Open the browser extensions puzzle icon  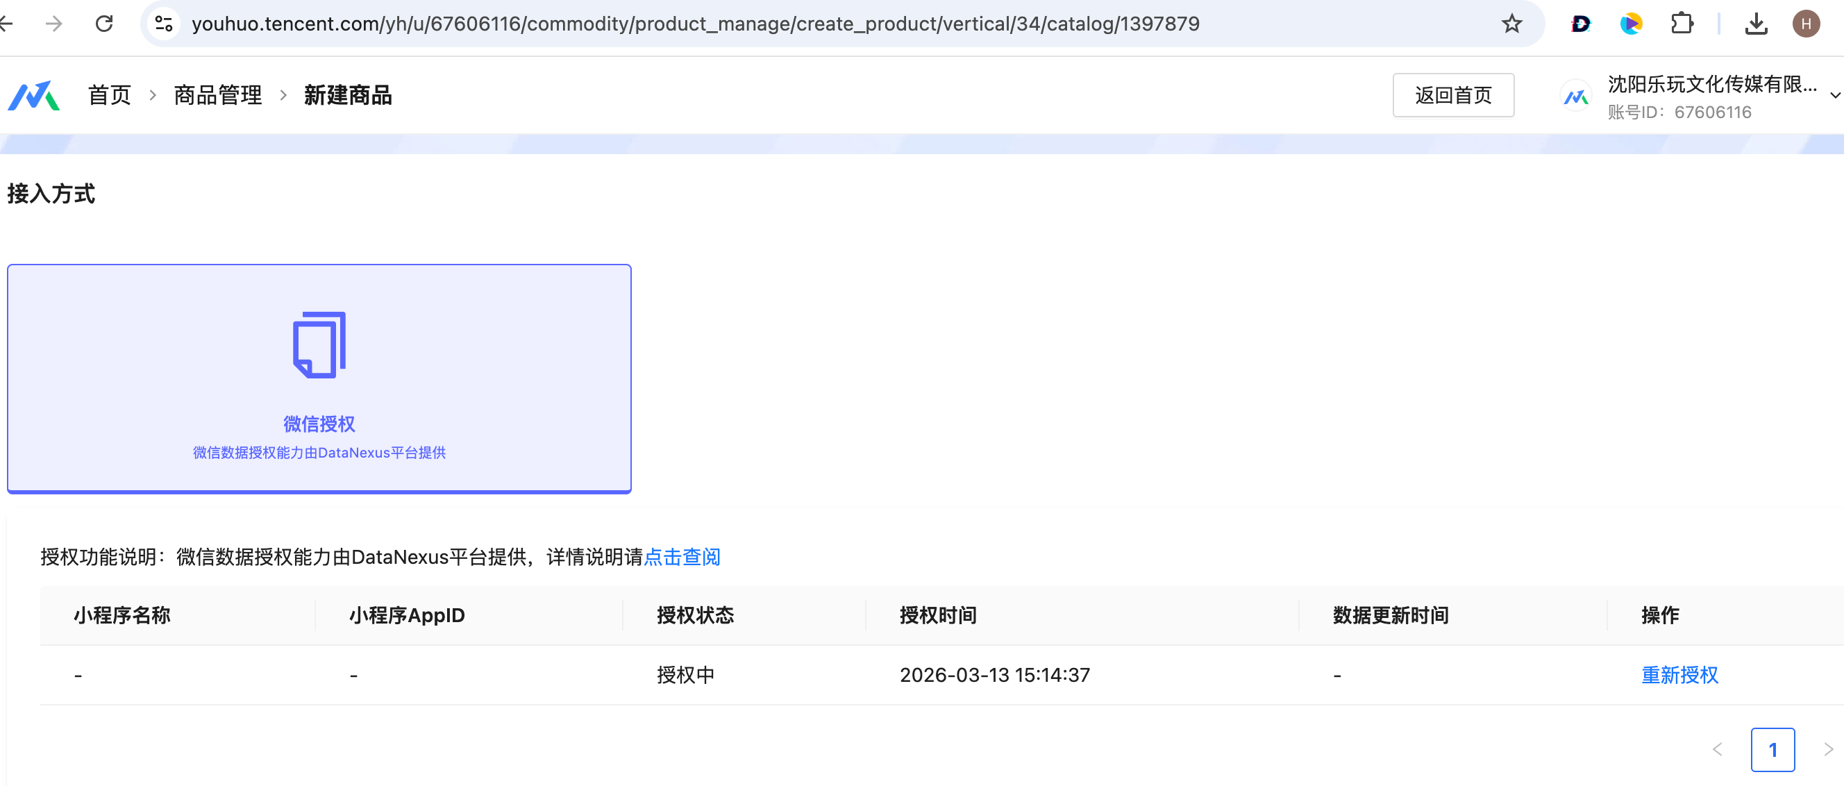point(1682,24)
